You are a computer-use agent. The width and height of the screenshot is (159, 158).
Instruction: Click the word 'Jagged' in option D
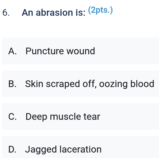tap(41, 150)
